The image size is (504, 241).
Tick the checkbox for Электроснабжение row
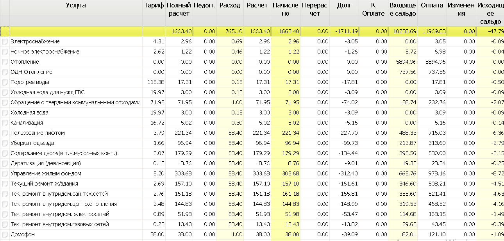[x=5, y=41]
